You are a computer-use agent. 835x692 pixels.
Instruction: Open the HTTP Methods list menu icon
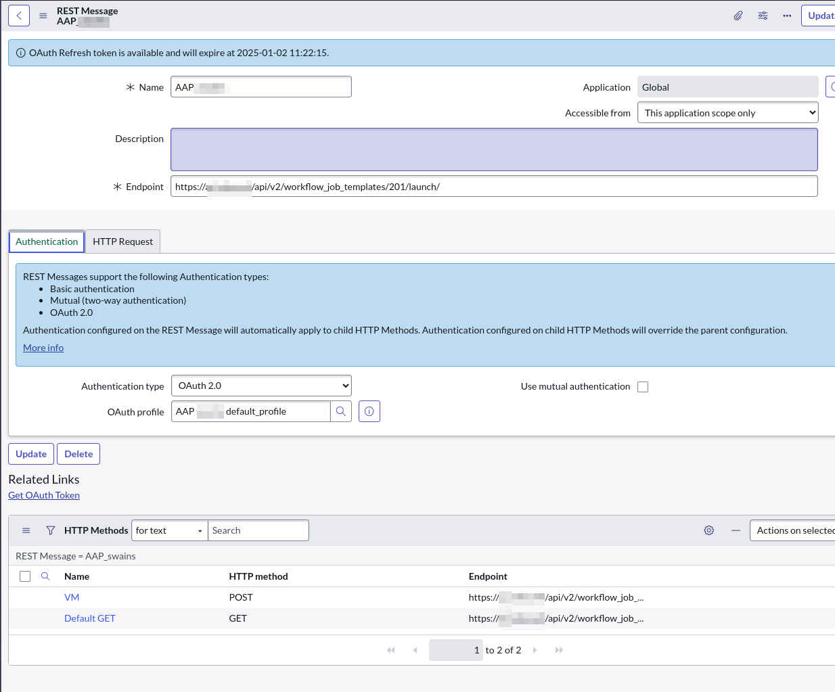tap(26, 530)
